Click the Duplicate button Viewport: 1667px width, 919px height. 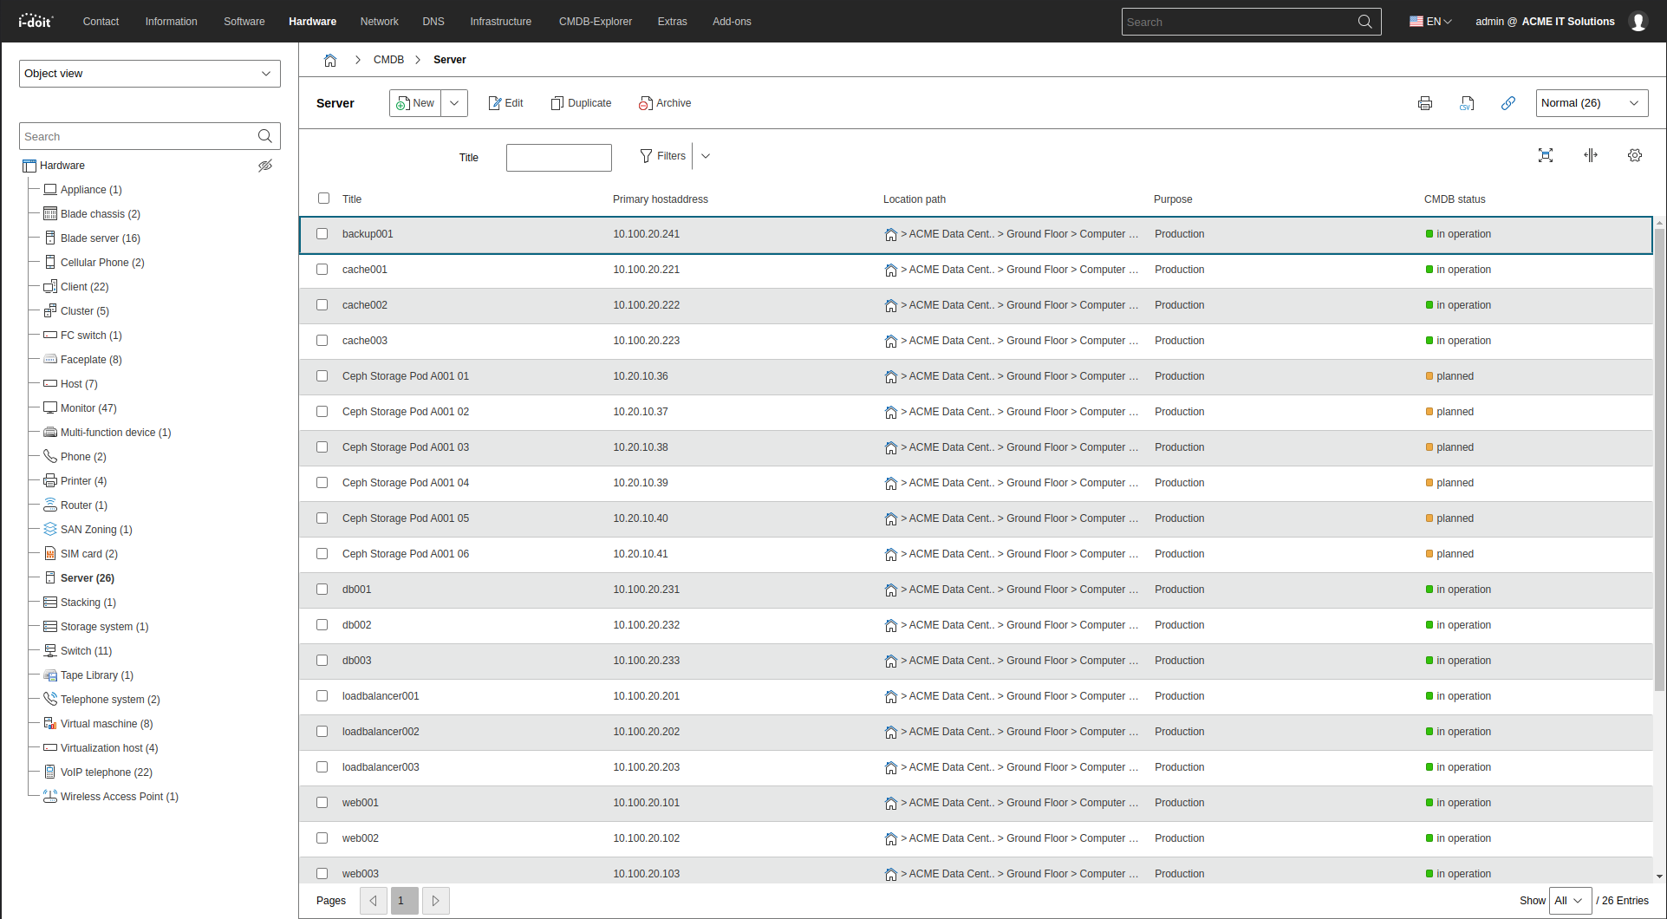[x=581, y=103]
